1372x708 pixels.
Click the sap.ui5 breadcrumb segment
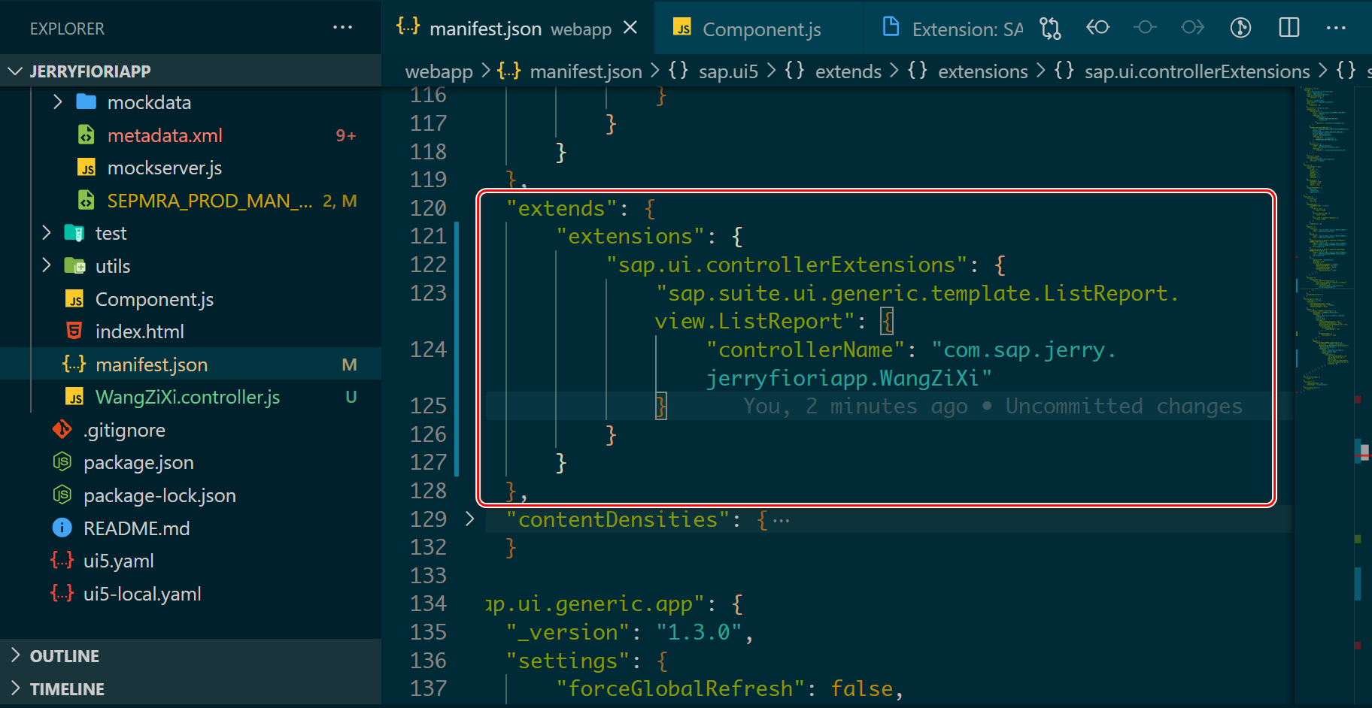[728, 71]
